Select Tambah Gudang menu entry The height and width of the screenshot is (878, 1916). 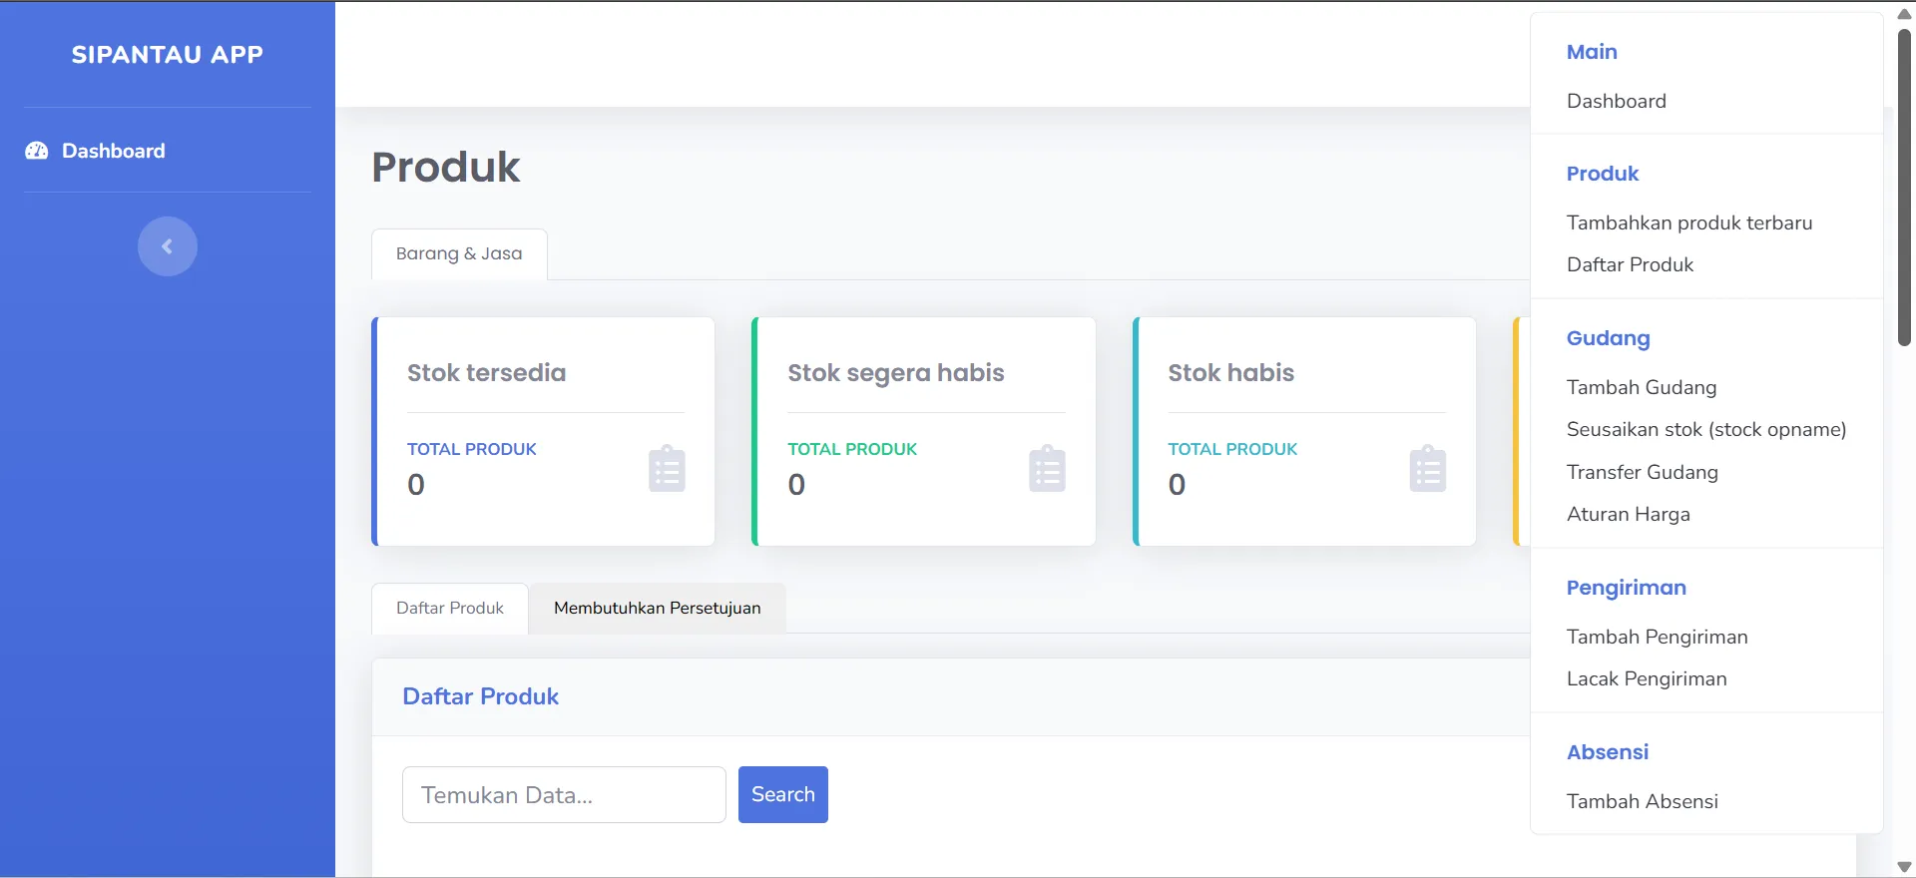(x=1641, y=387)
